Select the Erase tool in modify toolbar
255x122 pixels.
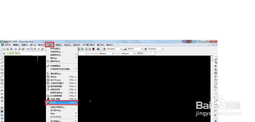[216, 59]
